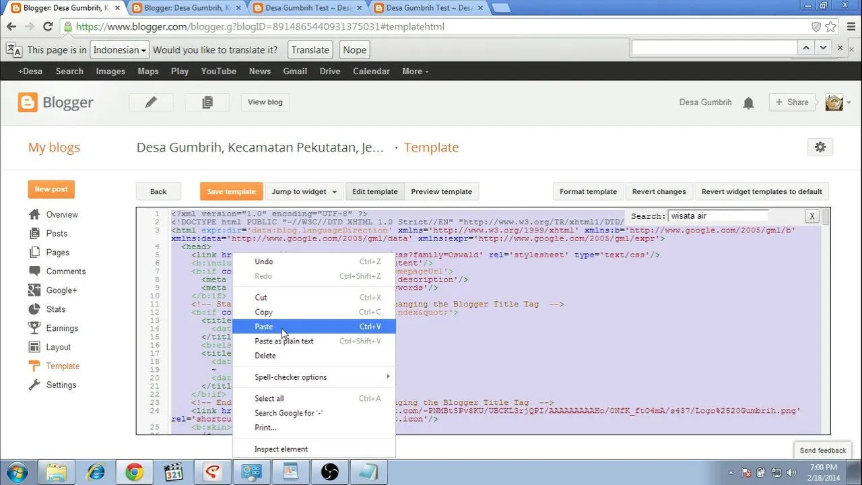This screenshot has height=485, width=862.
Task: Find next match with down arrow
Action: (x=823, y=48)
